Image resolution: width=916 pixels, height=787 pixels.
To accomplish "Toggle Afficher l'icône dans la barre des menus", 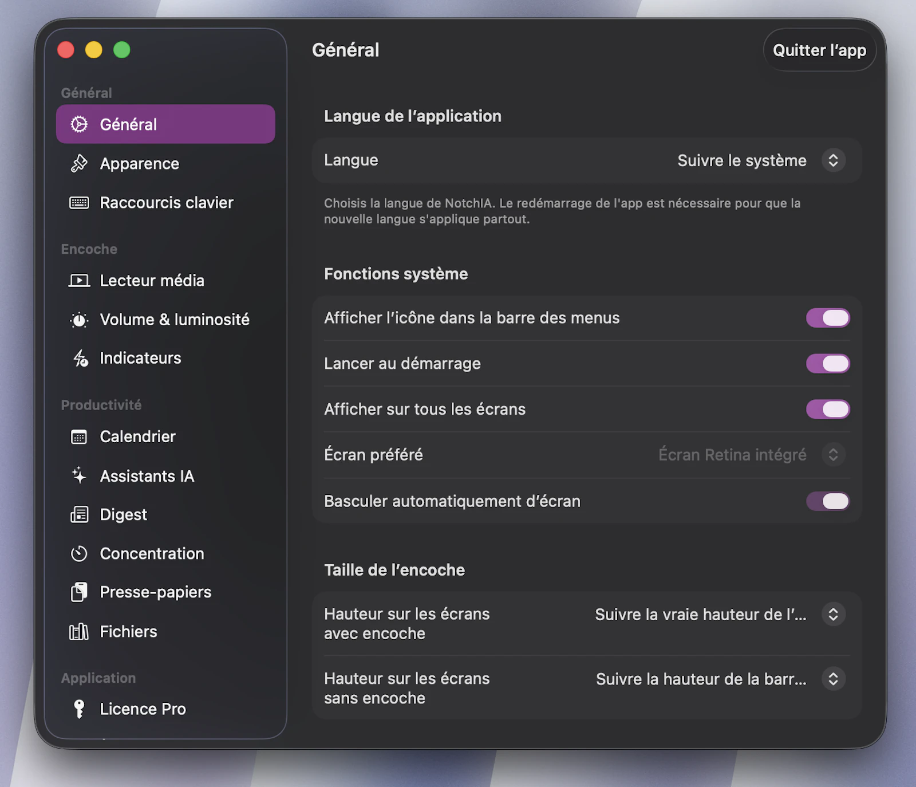I will coord(828,318).
